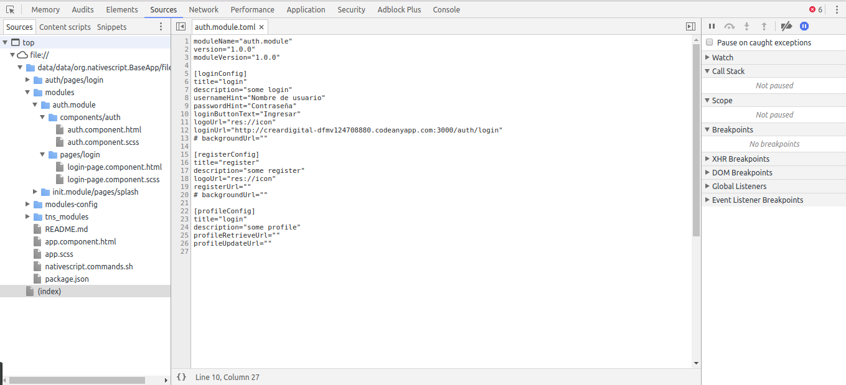Viewport: 846px width, 385px height.
Task: Click the loginUrl line in editor
Action: [348, 130]
